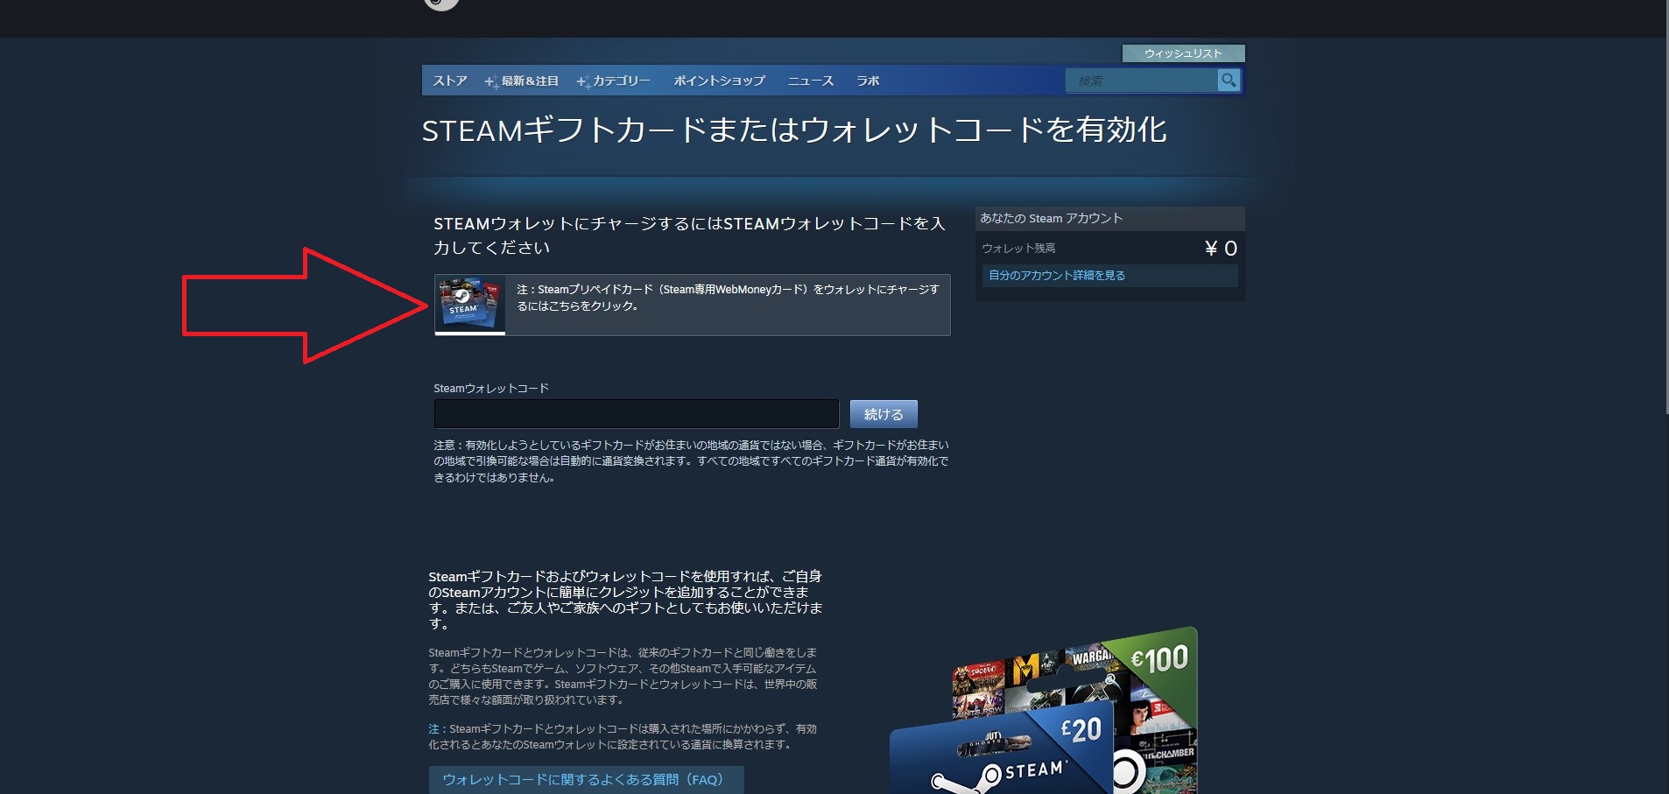Open the 最新&注目 menu
1669x794 pixels.
click(x=522, y=81)
